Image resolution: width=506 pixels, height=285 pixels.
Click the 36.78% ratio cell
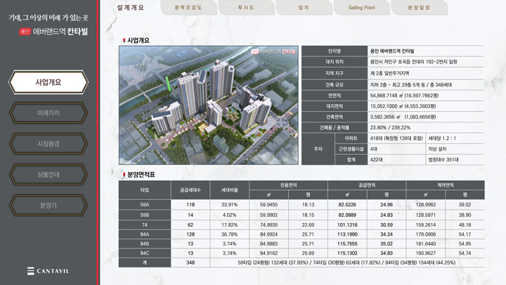(229, 234)
